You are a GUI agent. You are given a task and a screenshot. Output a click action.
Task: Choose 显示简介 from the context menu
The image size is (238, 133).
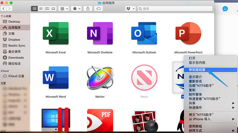210,77
